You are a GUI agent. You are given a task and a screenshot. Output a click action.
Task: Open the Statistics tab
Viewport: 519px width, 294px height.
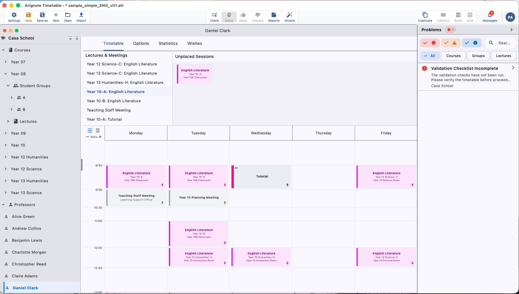coord(168,43)
